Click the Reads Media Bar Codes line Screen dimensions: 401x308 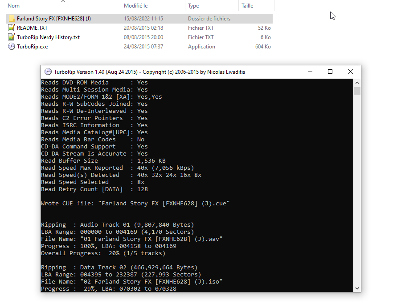[x=93, y=139]
